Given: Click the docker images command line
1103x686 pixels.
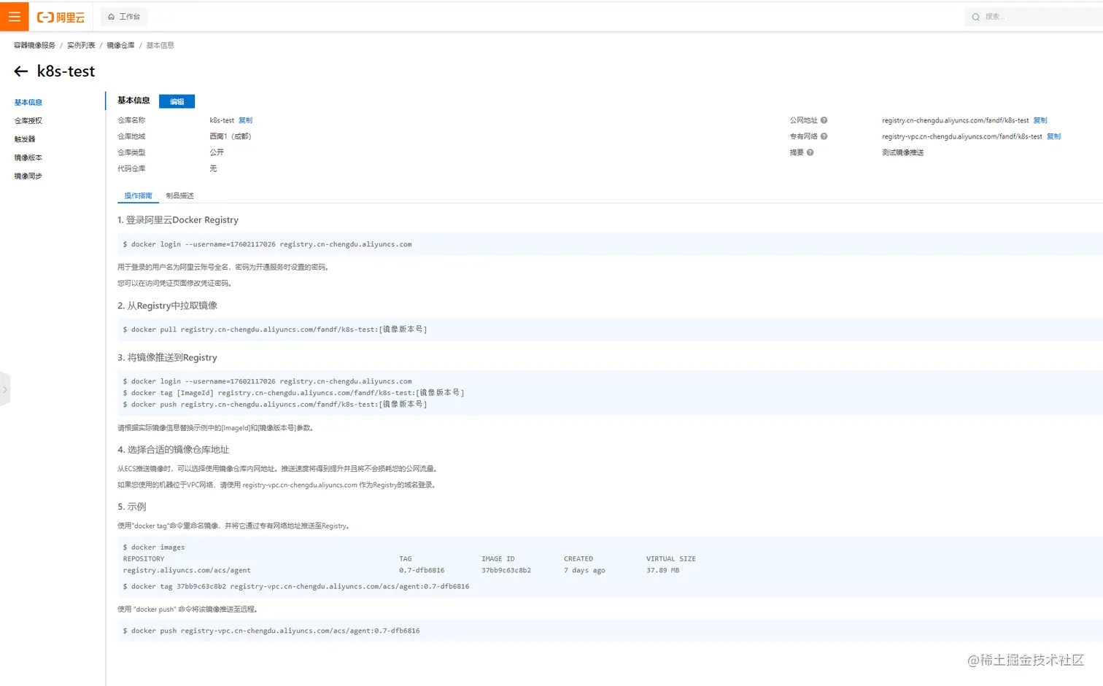Looking at the screenshot, I should click(x=153, y=547).
